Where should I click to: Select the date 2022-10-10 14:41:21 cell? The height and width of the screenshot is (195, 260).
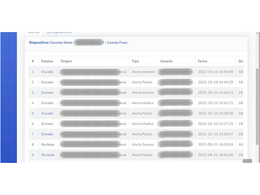click(215, 103)
